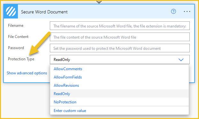This screenshot has width=199, height=119.
Task: Focus the File Content input field
Action: point(120,37)
